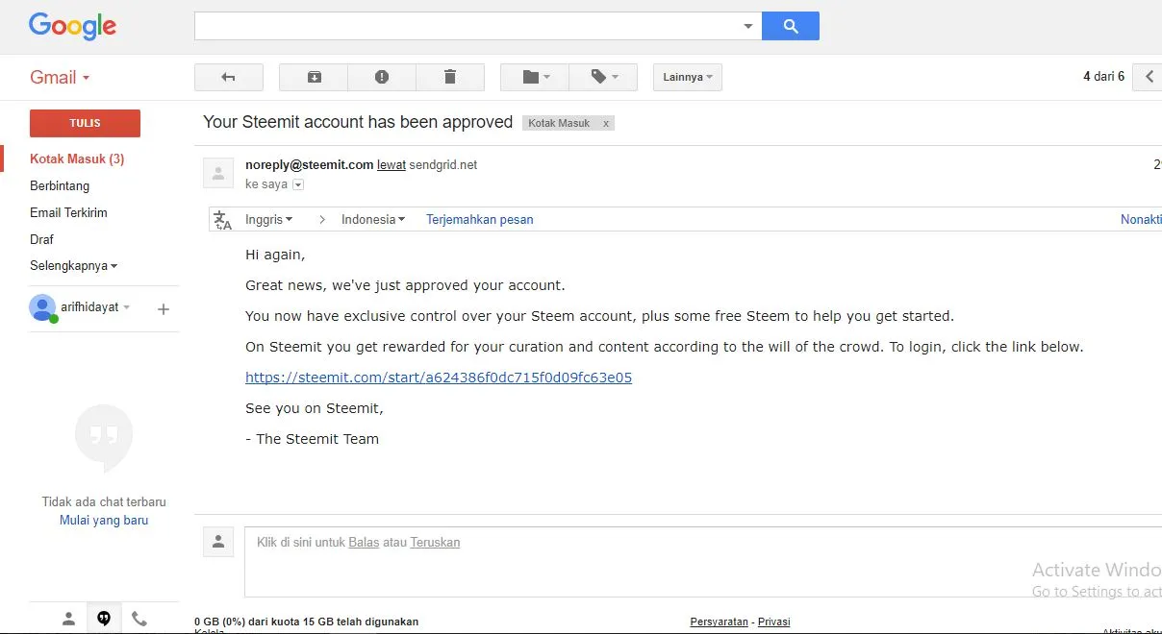Open the Lainnya menu
1162x634 pixels.
688,77
